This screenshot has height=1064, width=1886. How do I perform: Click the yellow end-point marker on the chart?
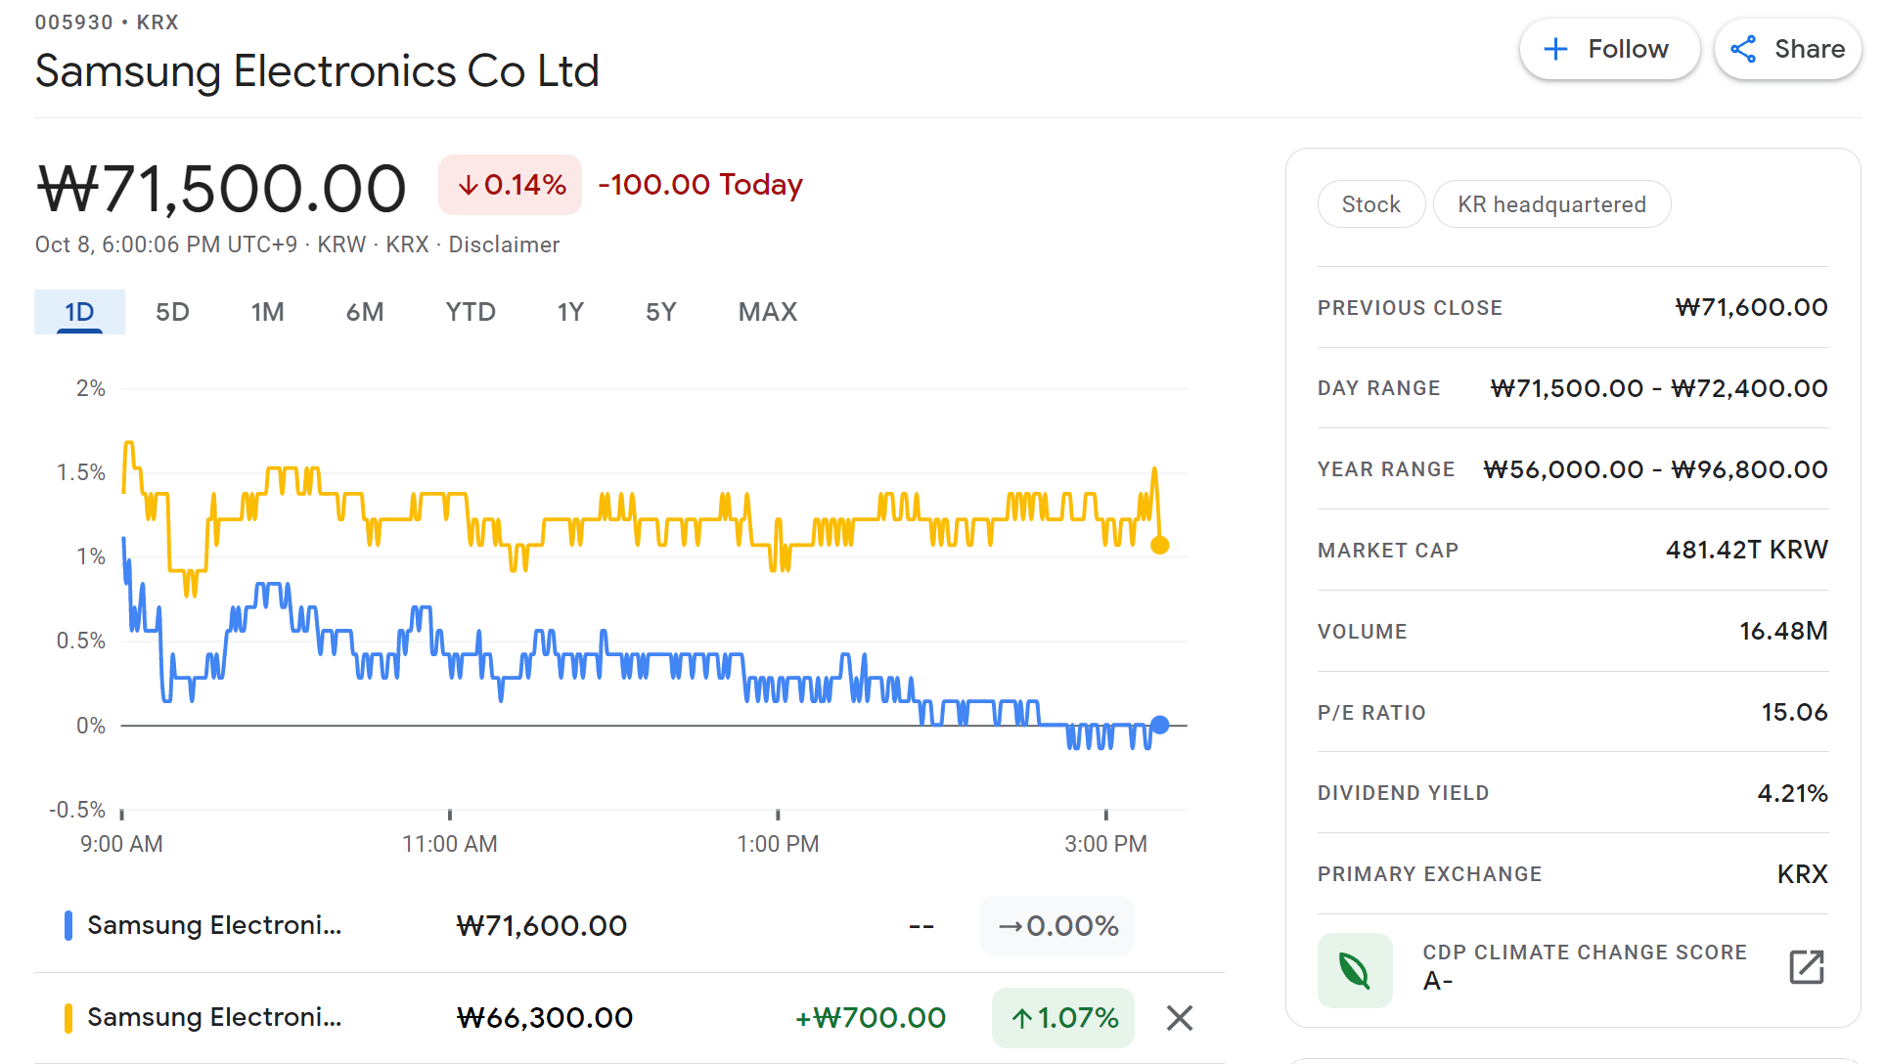pos(1160,545)
